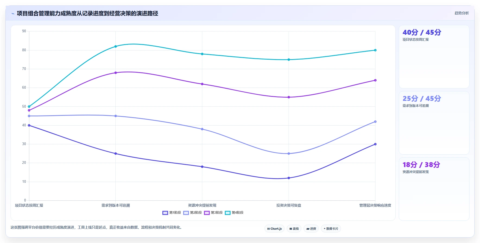Click the 趋势分析 tag in header

(462, 13)
